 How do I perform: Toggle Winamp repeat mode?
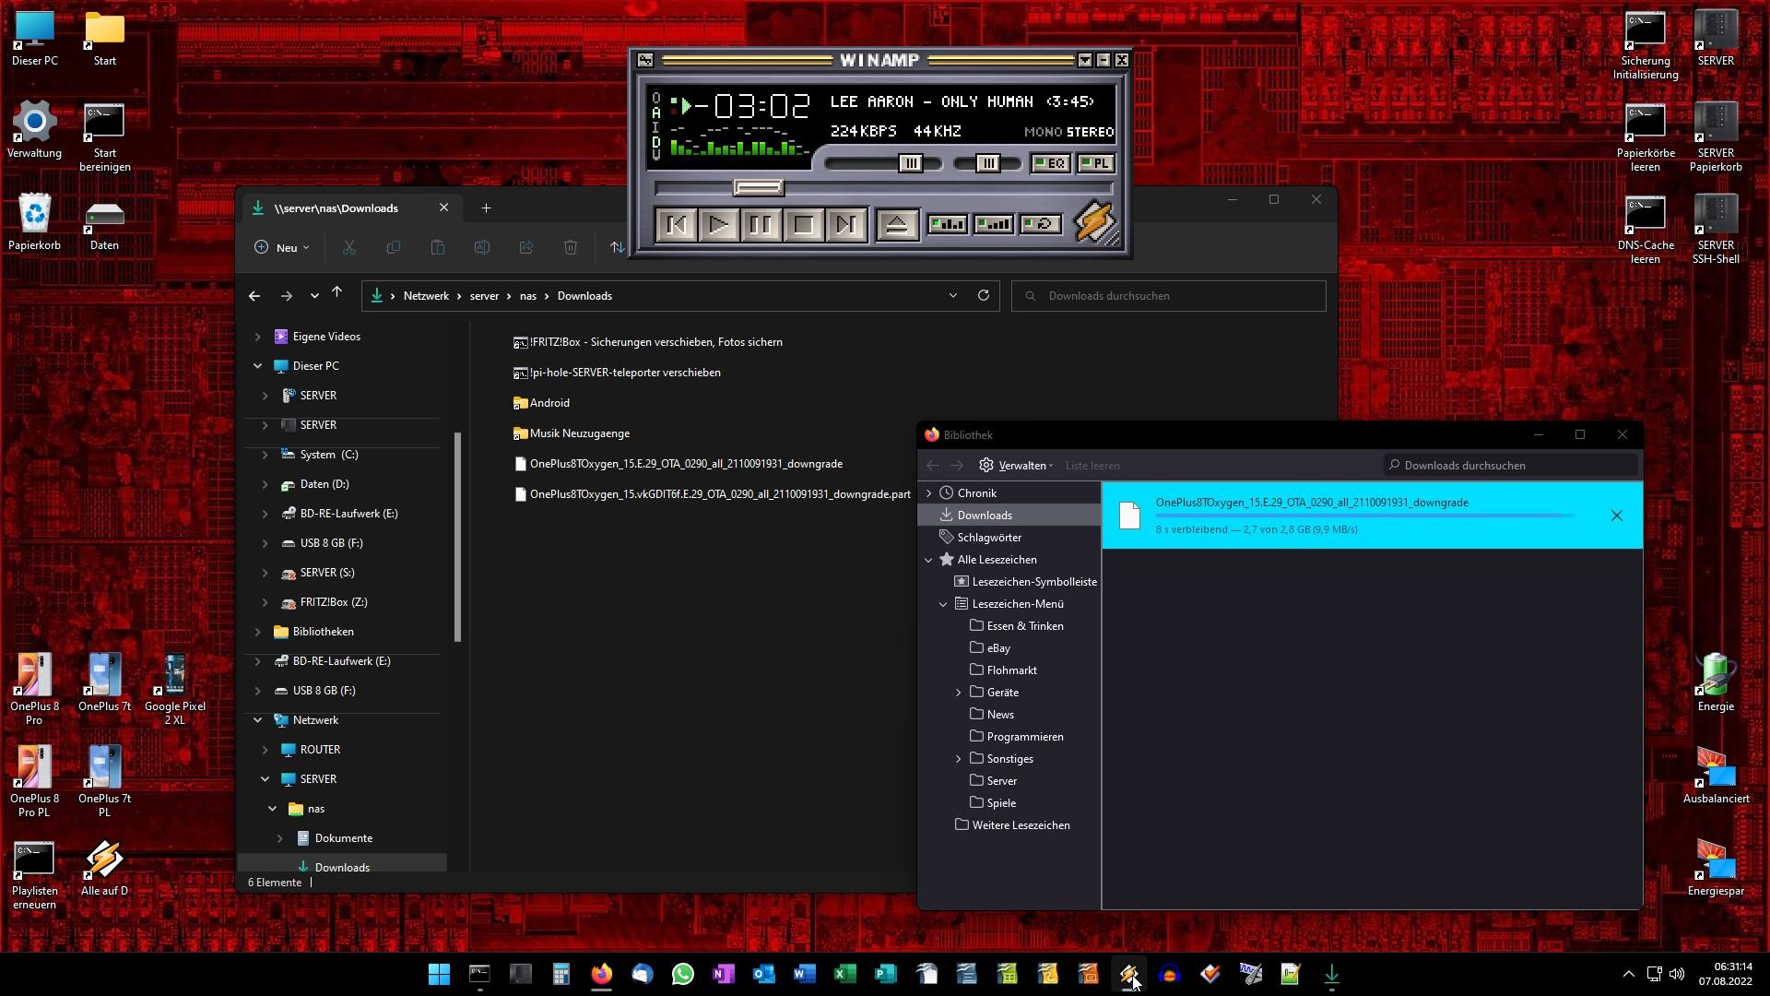[1040, 224]
